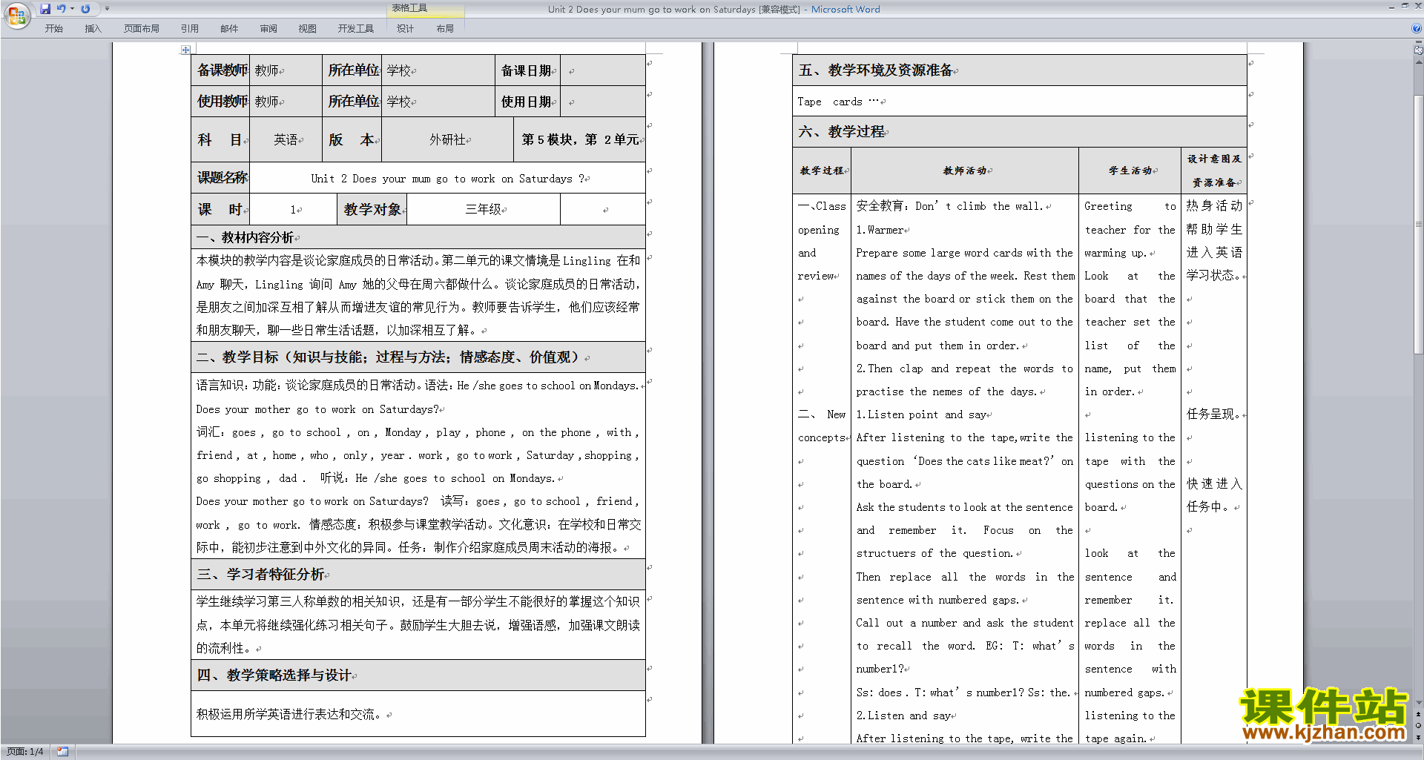This screenshot has height=760, width=1424.
Task: Click the scroll up arrow on the vertical scrollbar
Action: click(1418, 62)
